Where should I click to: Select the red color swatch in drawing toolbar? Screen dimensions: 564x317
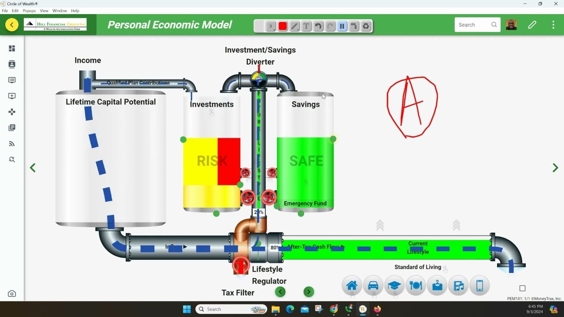point(283,26)
